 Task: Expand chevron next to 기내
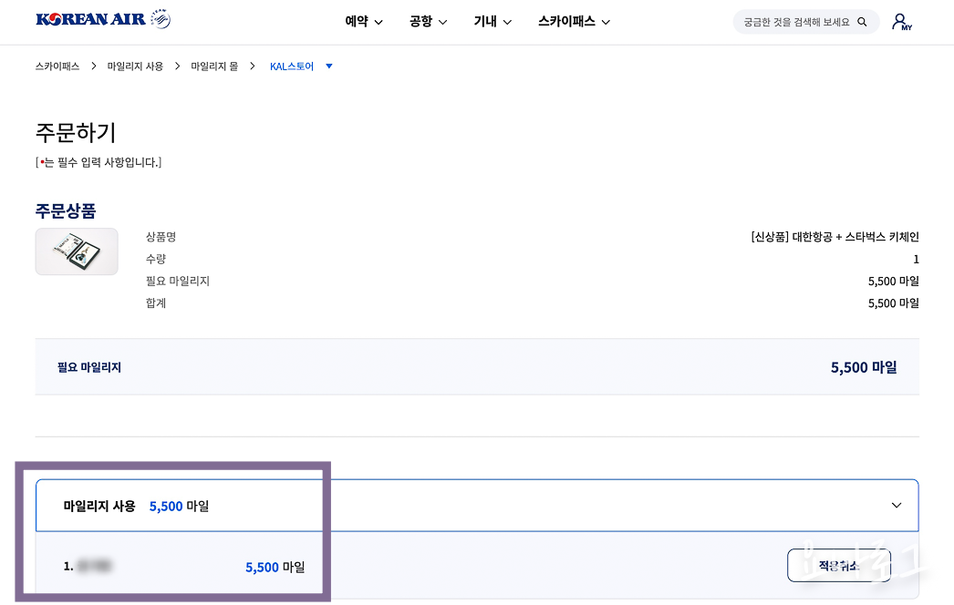(507, 23)
